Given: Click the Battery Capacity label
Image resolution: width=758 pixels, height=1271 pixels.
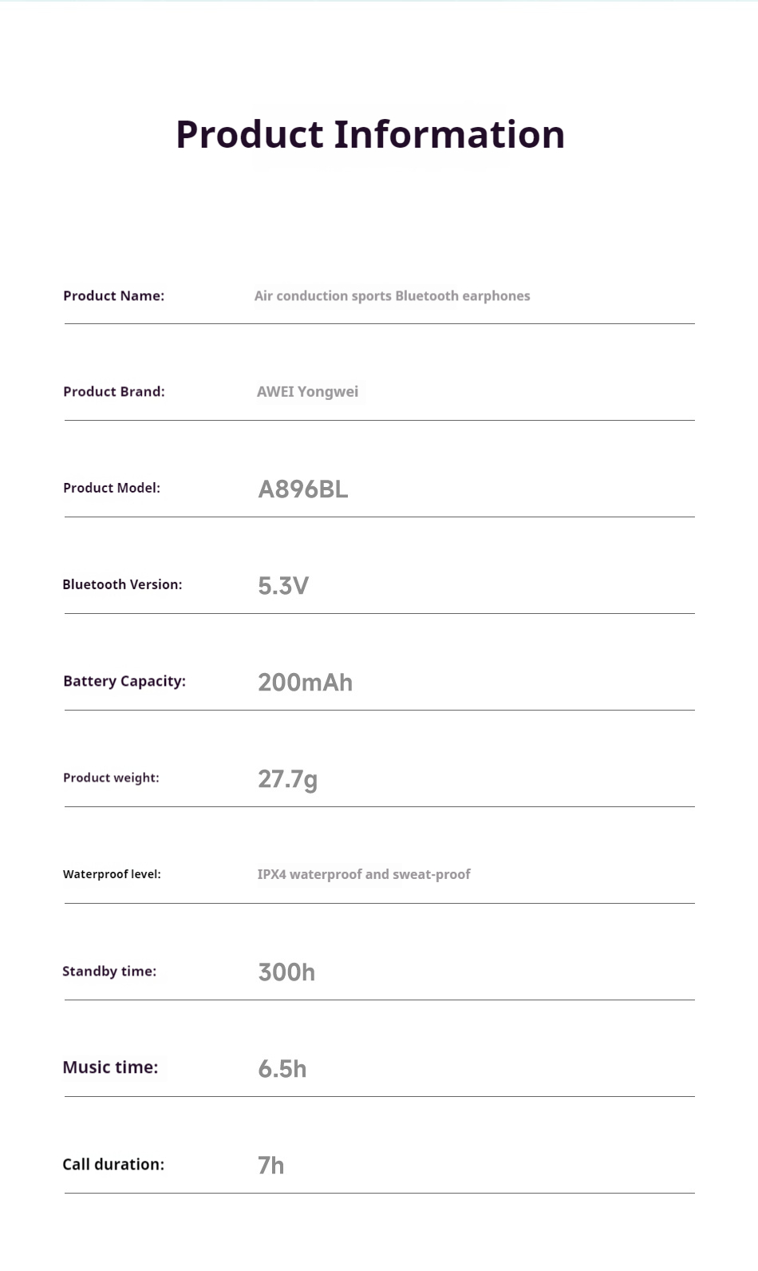Looking at the screenshot, I should click(124, 681).
